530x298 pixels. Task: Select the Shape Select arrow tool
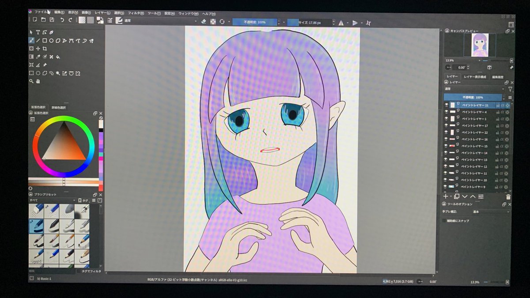[x=31, y=32]
